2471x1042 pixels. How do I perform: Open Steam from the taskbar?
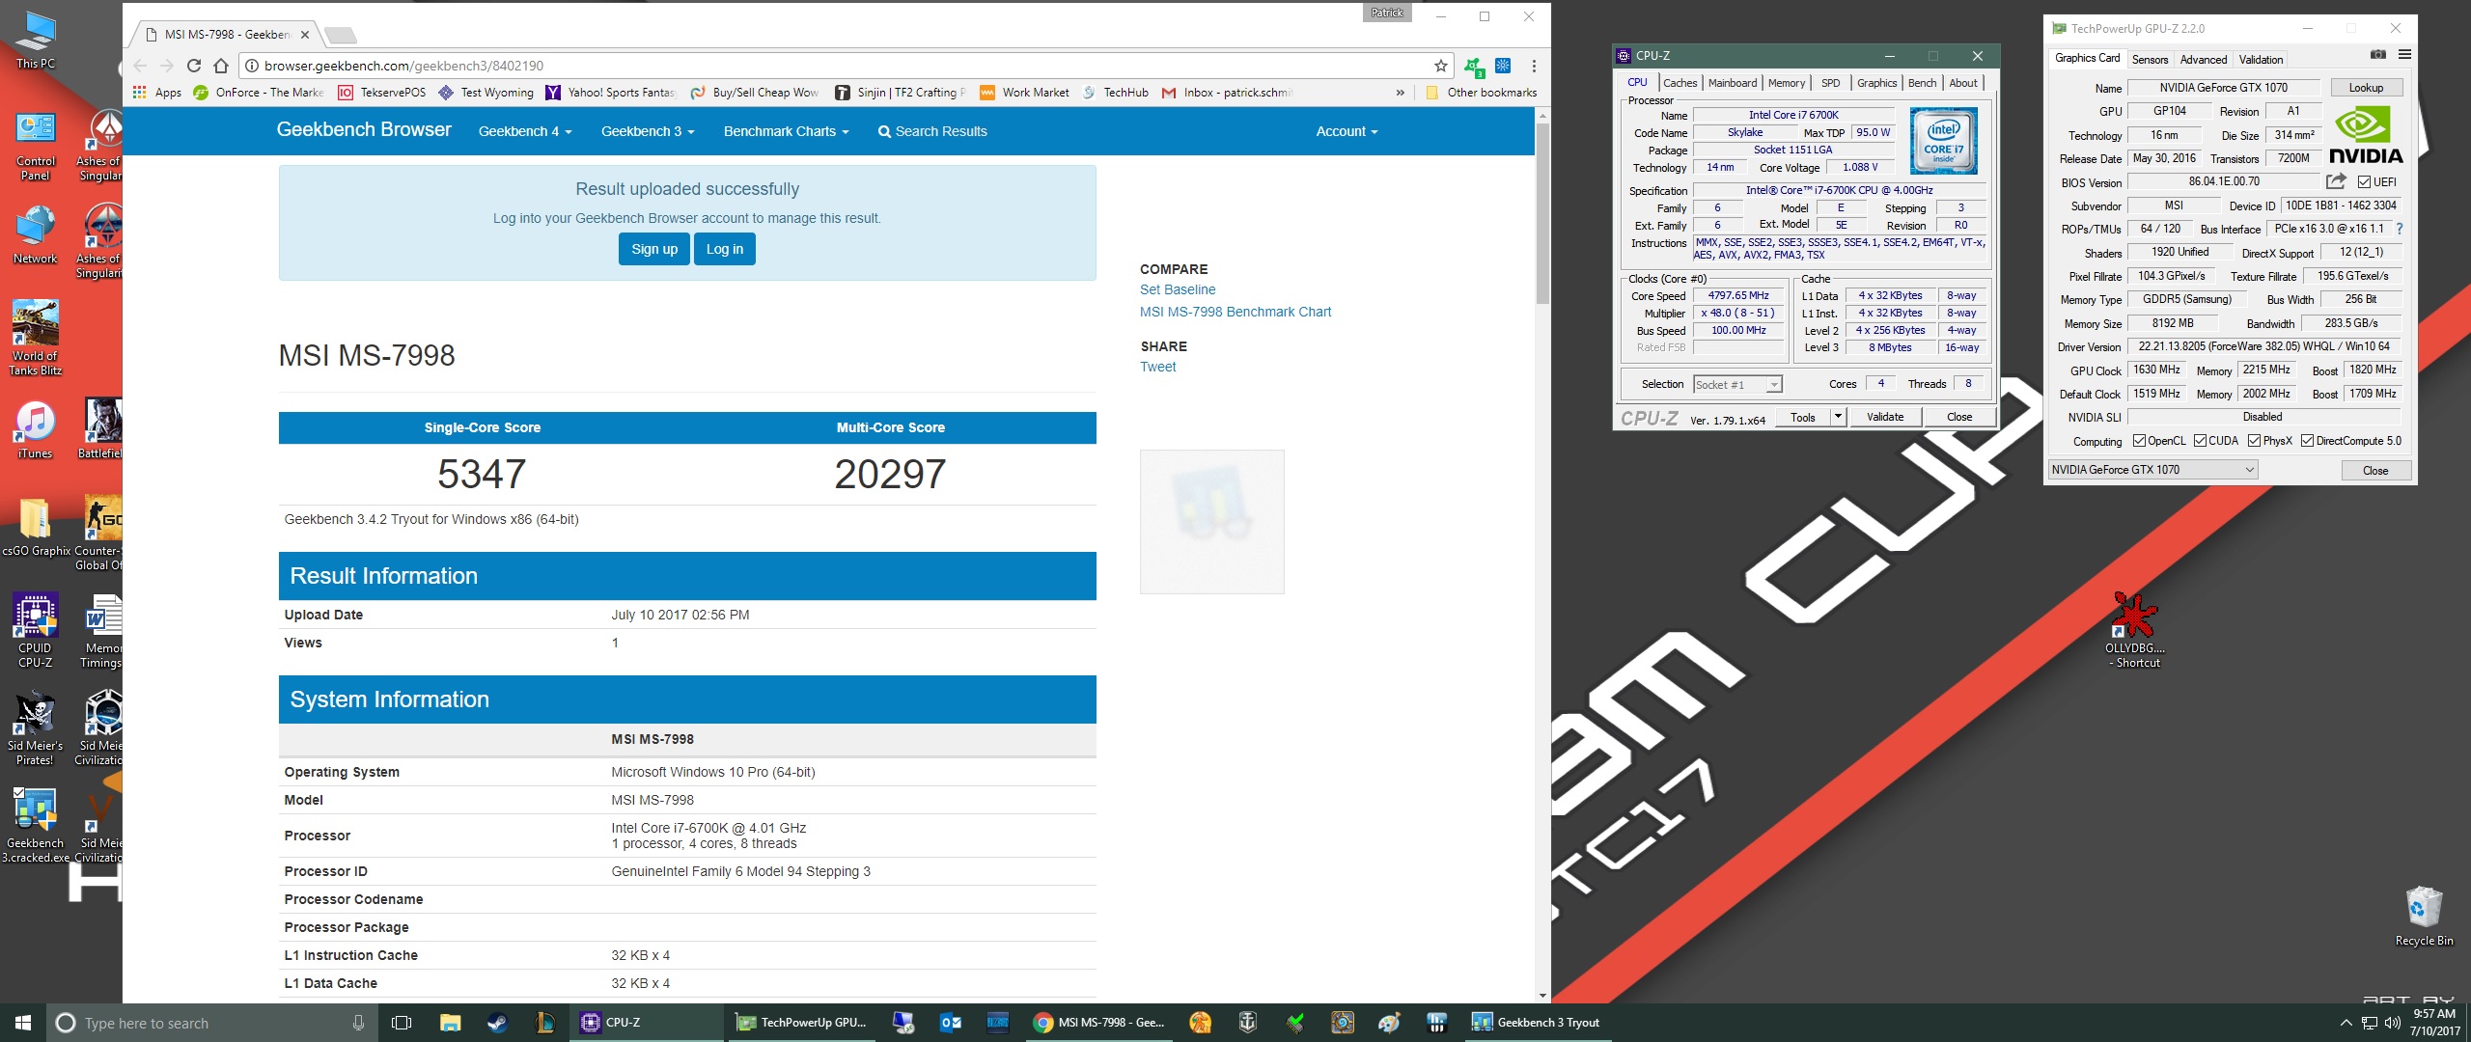click(497, 1023)
